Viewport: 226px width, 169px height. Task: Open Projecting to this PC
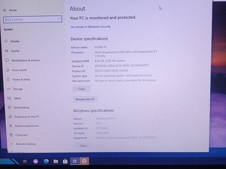24,117
